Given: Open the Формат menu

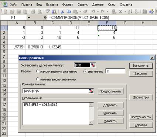Looking at the screenshot, I should pos(68,4).
